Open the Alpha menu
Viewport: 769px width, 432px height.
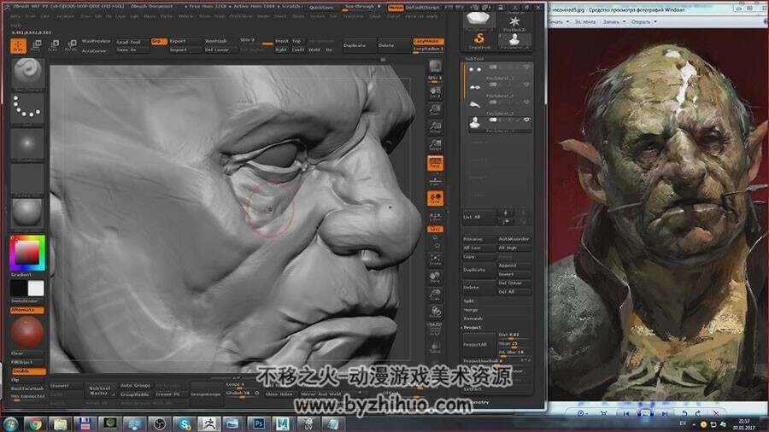click(15, 16)
